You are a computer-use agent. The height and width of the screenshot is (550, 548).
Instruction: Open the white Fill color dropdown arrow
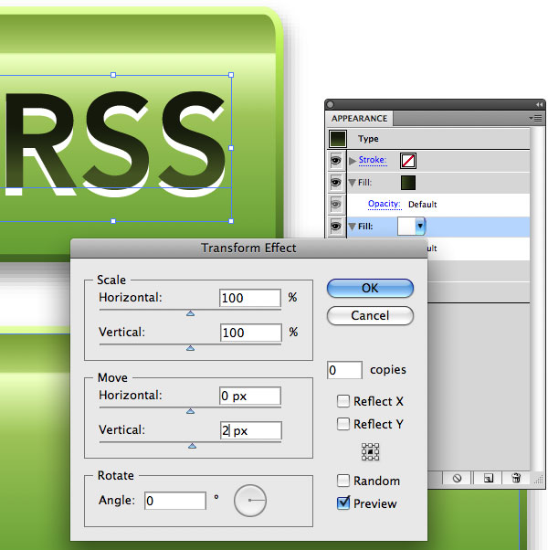420,227
